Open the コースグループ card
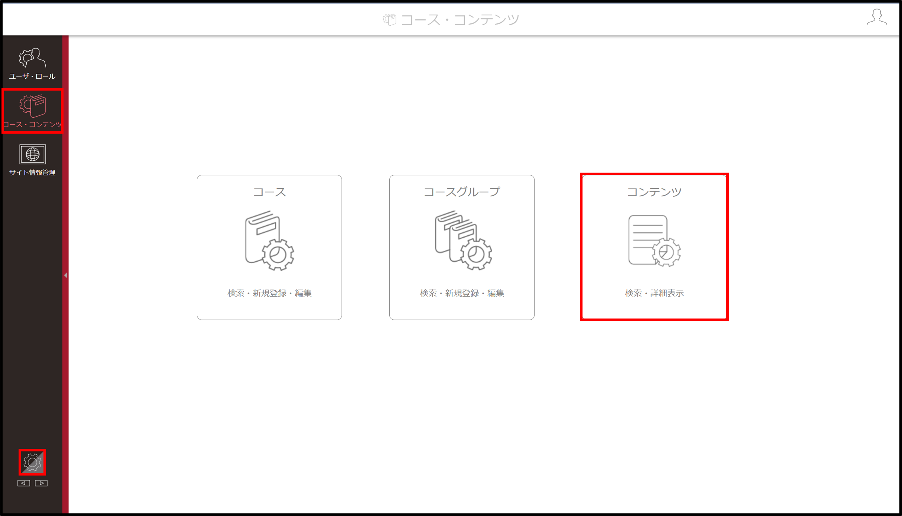The image size is (902, 516). tap(462, 247)
